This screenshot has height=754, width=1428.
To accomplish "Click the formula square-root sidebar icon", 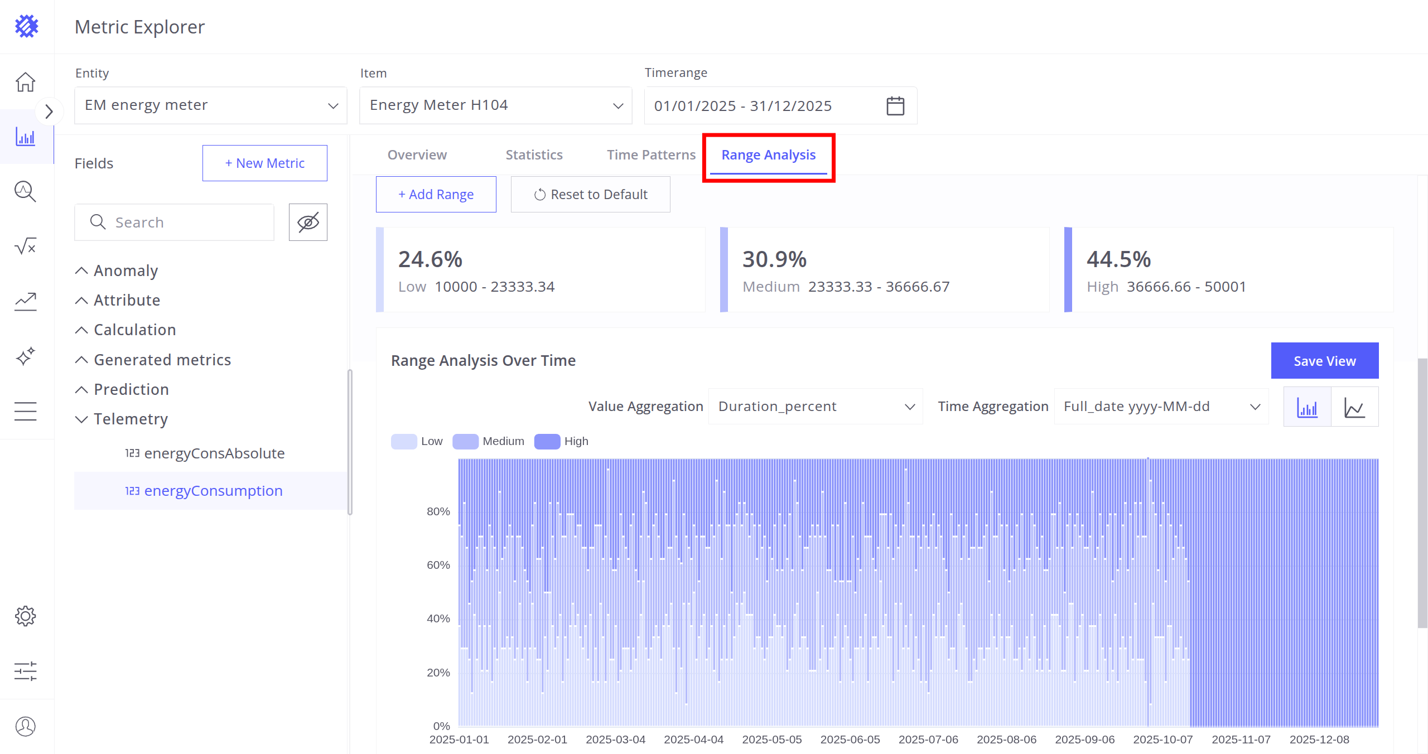I will coord(25,246).
